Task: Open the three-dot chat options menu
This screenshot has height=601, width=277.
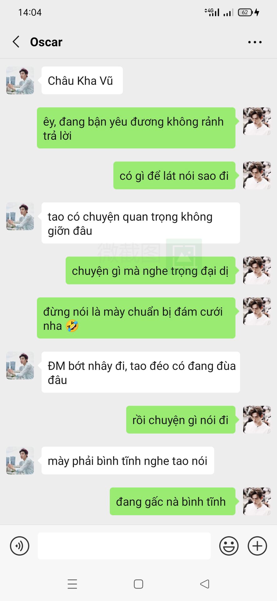Action: [x=255, y=42]
